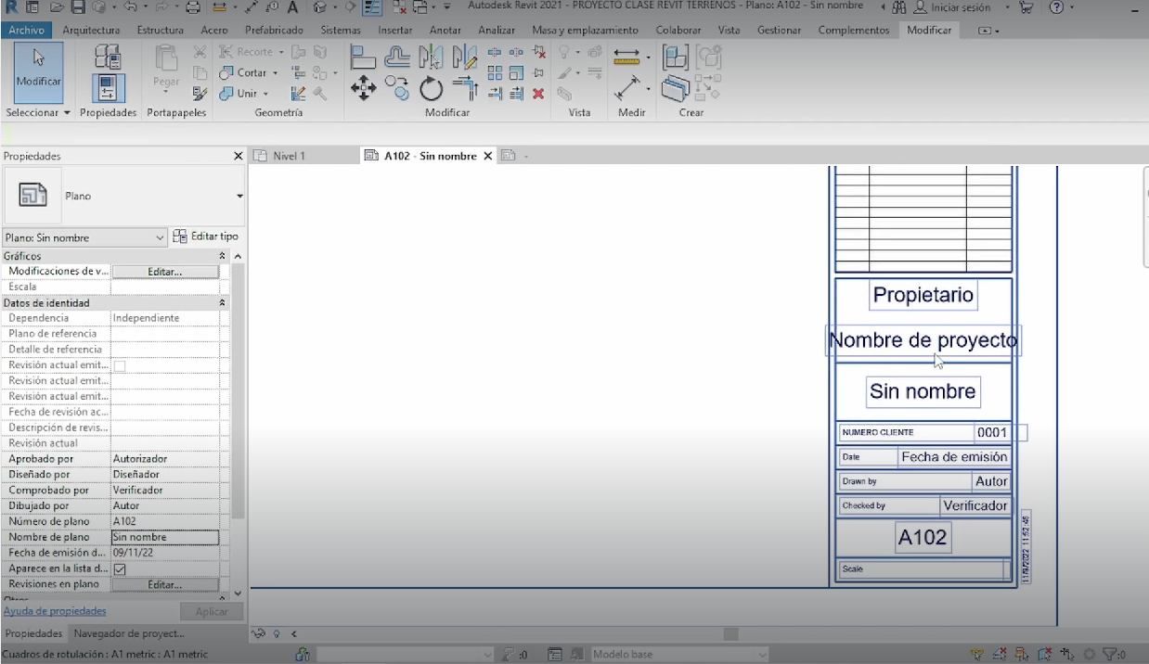Click the Mirror - Draw Axis tool
1149x664 pixels.
[x=465, y=57]
